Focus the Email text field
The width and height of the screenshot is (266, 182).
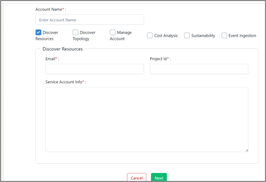pos(95,69)
